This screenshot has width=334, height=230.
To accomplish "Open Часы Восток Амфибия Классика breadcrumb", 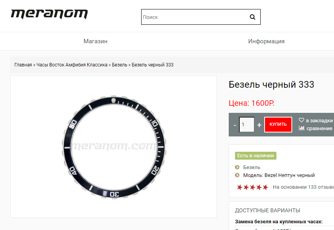I will [72, 65].
